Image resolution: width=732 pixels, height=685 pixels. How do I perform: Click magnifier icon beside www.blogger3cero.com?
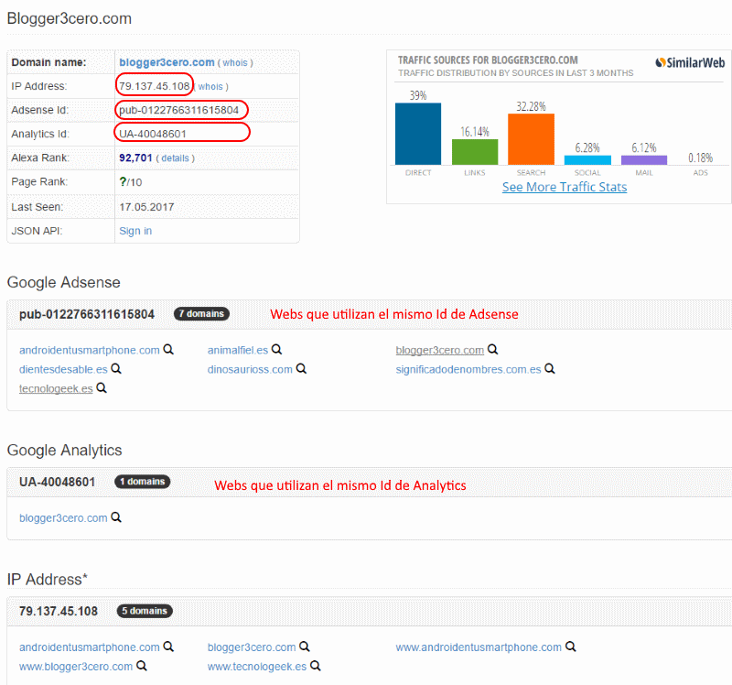tap(142, 666)
